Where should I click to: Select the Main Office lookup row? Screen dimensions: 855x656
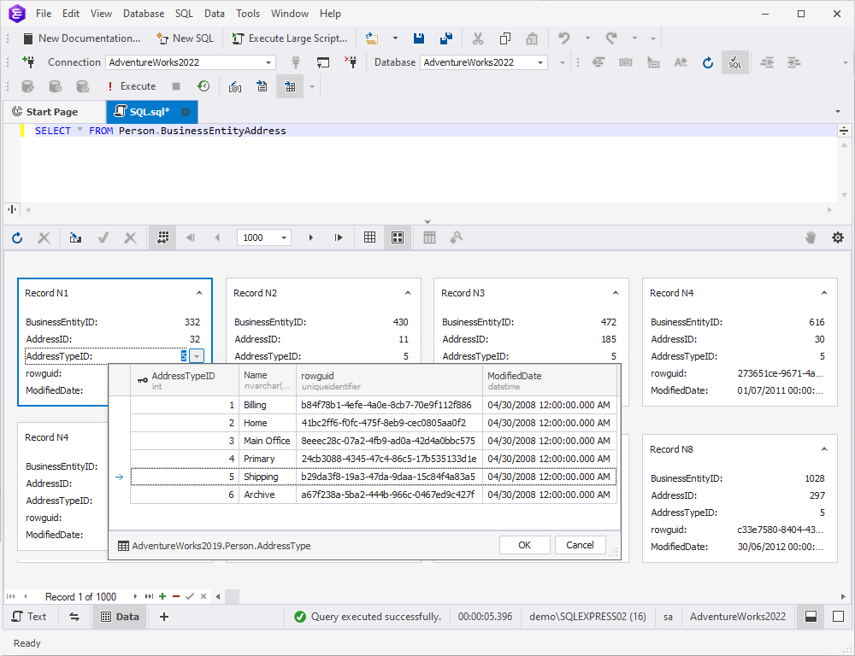point(374,441)
